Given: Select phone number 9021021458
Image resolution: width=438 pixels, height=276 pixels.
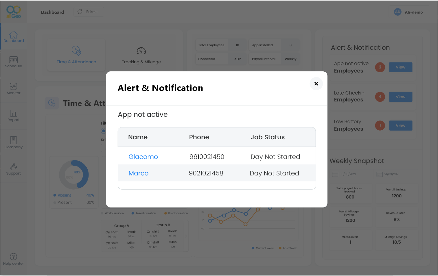Looking at the screenshot, I should 206,173.
